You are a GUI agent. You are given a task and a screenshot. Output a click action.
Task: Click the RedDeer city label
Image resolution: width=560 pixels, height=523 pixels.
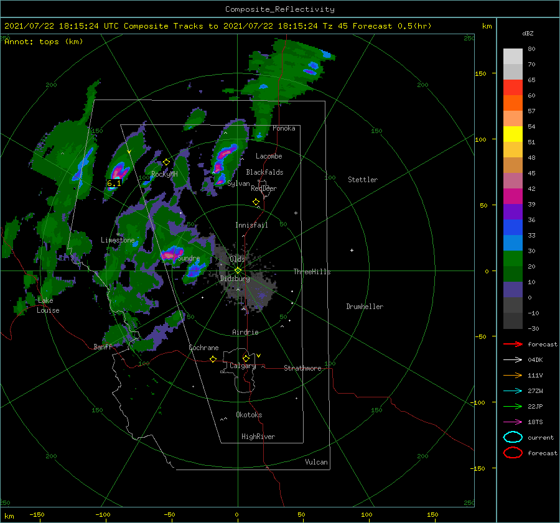[264, 188]
